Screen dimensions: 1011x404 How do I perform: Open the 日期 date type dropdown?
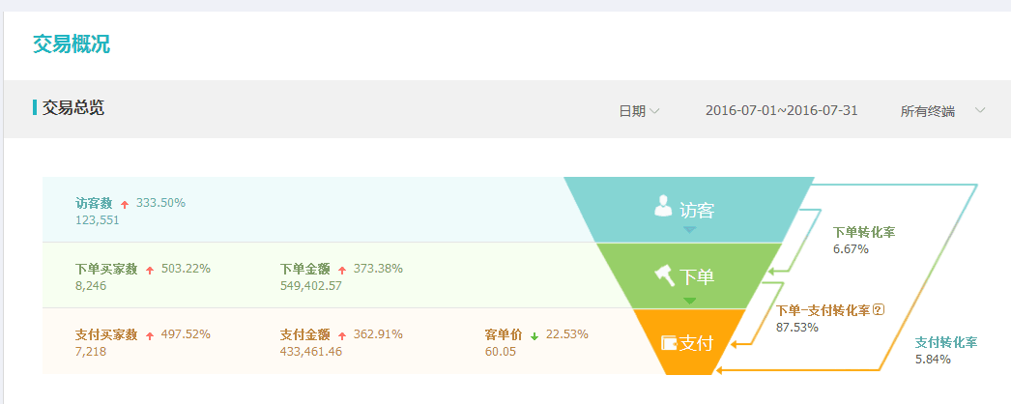pos(639,111)
